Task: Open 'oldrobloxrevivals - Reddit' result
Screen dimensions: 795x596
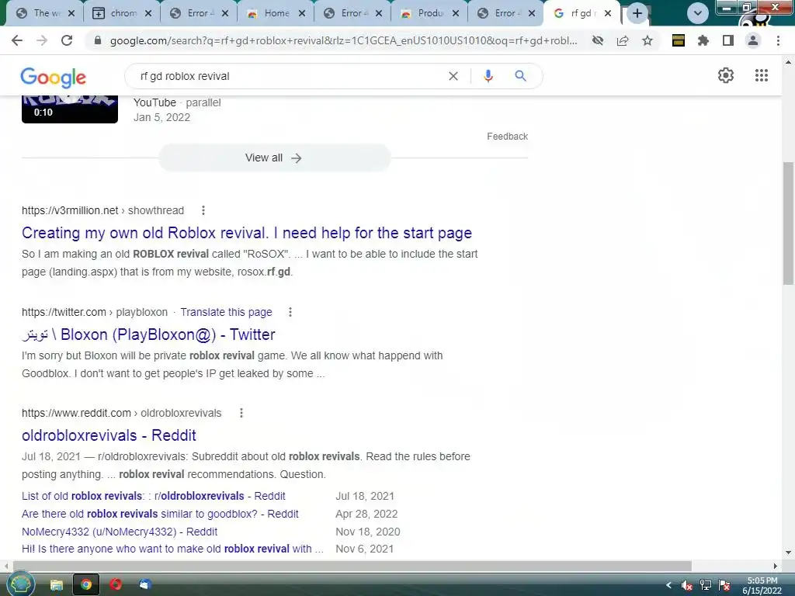Action: coord(109,435)
